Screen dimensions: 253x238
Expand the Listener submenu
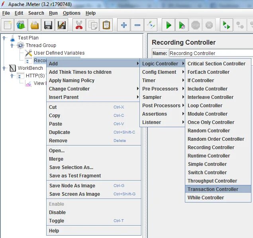162,122
